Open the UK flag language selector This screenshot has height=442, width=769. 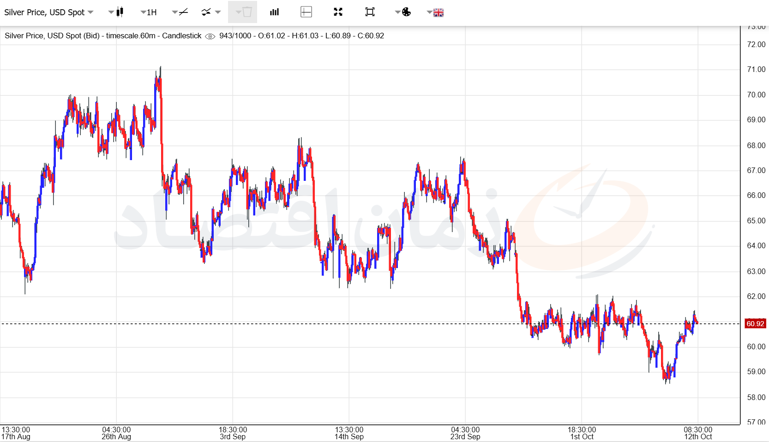coord(435,12)
